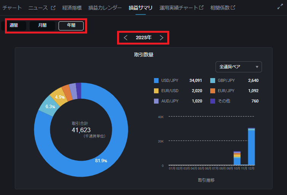
Task: Open the ニュース external link
Action: coord(42,8)
